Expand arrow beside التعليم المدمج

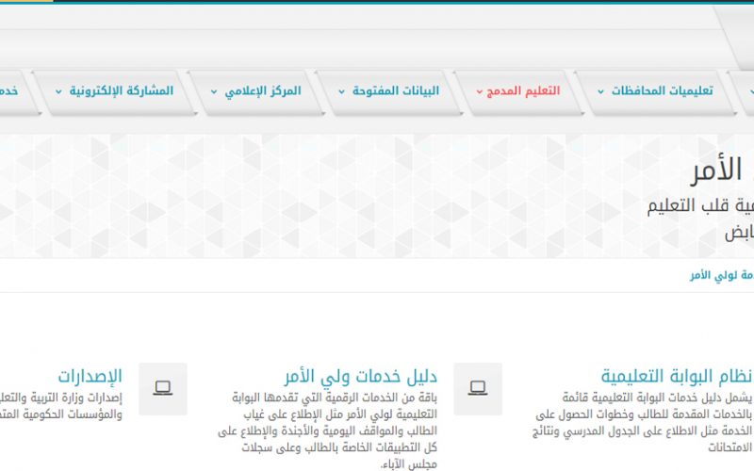click(x=479, y=91)
